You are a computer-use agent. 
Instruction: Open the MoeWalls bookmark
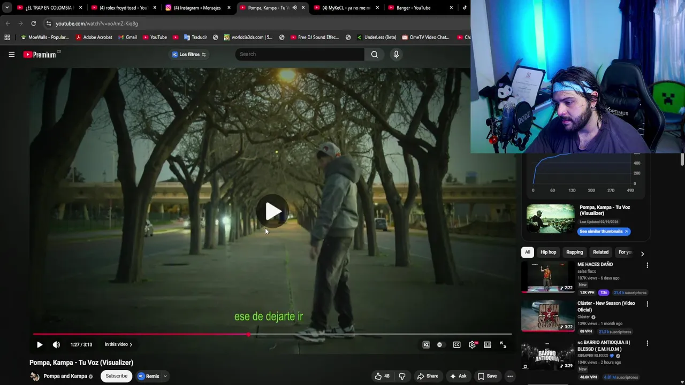[44, 37]
